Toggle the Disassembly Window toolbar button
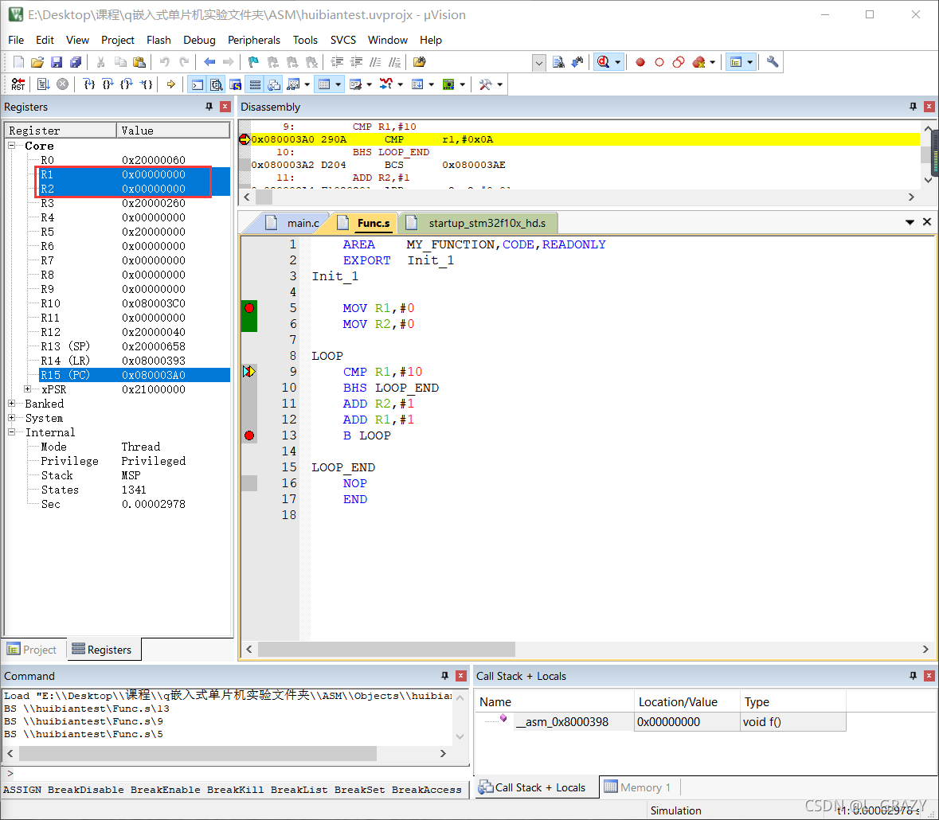 click(x=216, y=84)
